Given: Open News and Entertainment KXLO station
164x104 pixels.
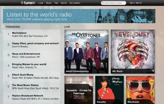Looking at the screenshot, I should coord(26,54).
